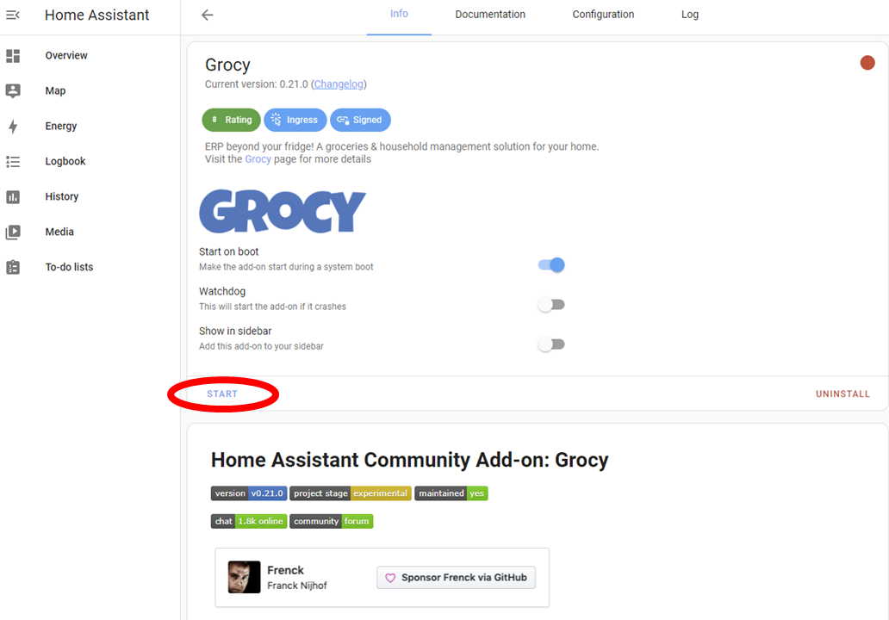Click the Signed chip
The height and width of the screenshot is (620, 889).
click(x=360, y=120)
